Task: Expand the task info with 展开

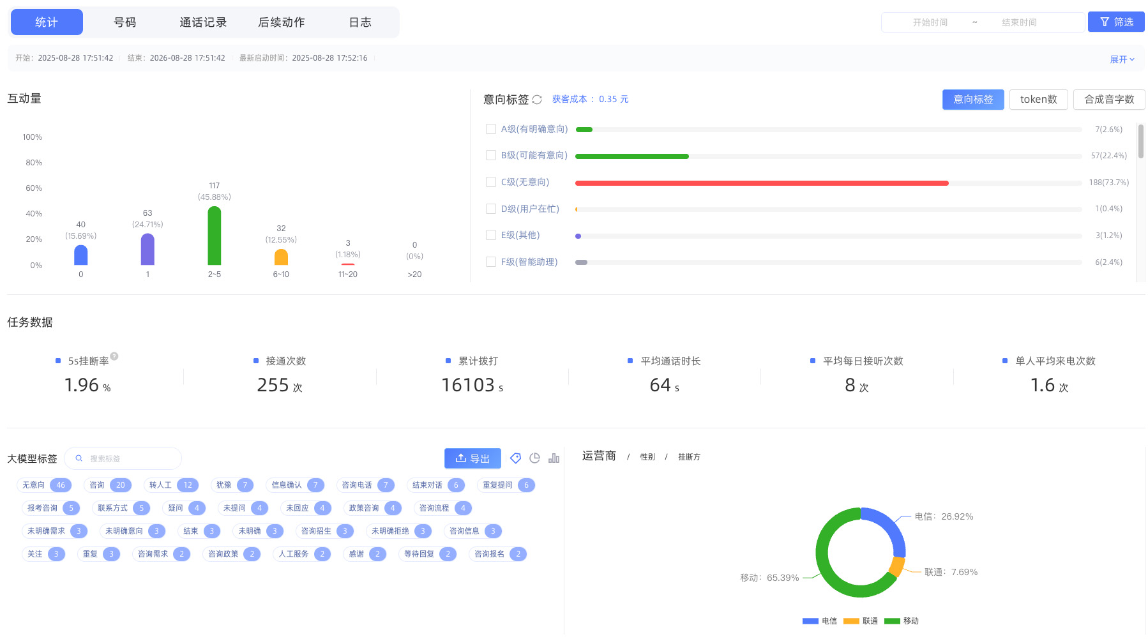Action: point(1122,59)
